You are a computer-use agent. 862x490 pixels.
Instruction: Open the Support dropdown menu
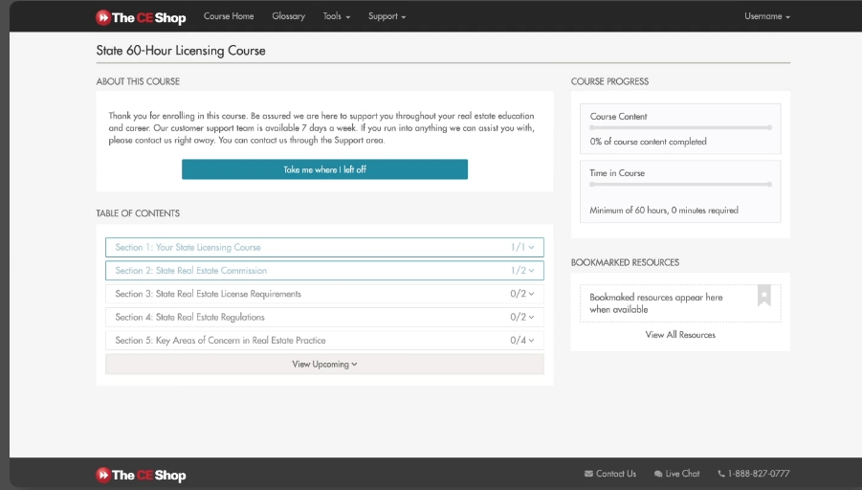[387, 16]
